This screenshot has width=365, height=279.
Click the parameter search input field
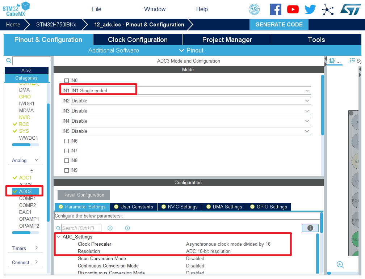pyautogui.click(x=81, y=228)
